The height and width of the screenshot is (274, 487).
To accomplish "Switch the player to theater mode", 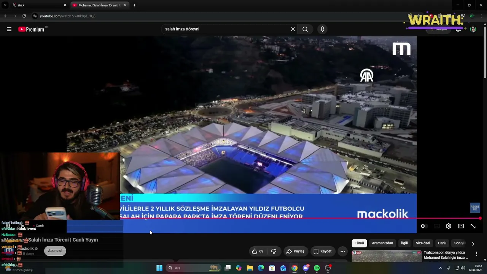I will click(x=461, y=226).
